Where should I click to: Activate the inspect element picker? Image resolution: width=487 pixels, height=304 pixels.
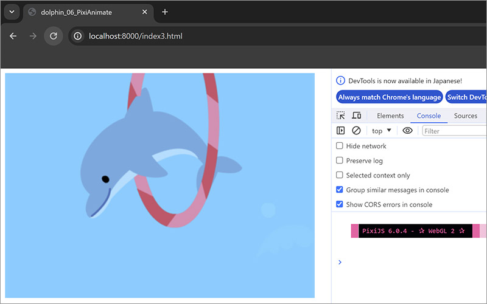[x=341, y=116]
